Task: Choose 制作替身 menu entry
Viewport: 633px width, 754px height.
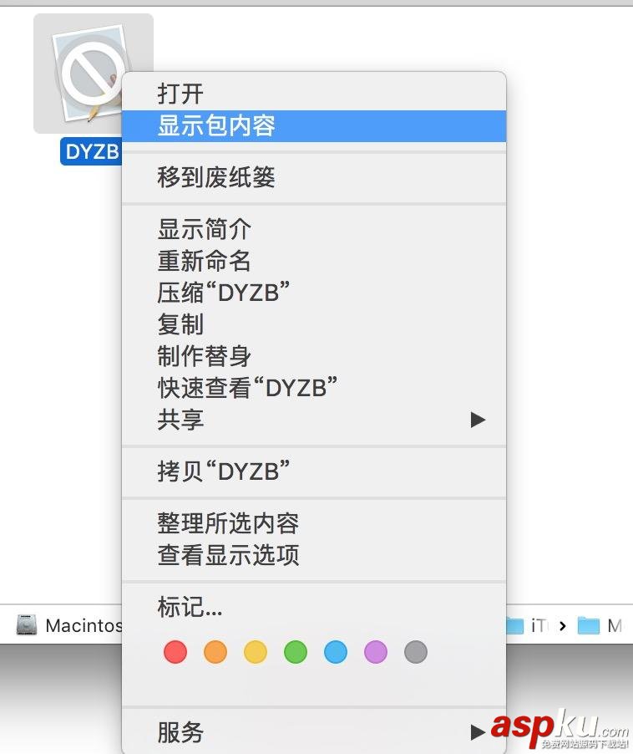Action: (x=205, y=355)
